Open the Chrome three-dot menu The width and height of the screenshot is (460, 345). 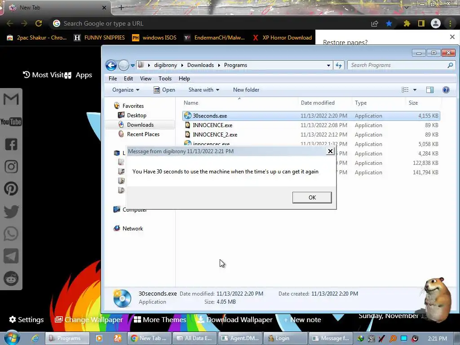tap(450, 23)
